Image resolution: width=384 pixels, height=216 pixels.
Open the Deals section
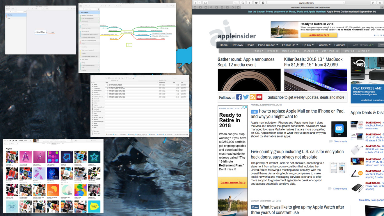tap(250, 45)
